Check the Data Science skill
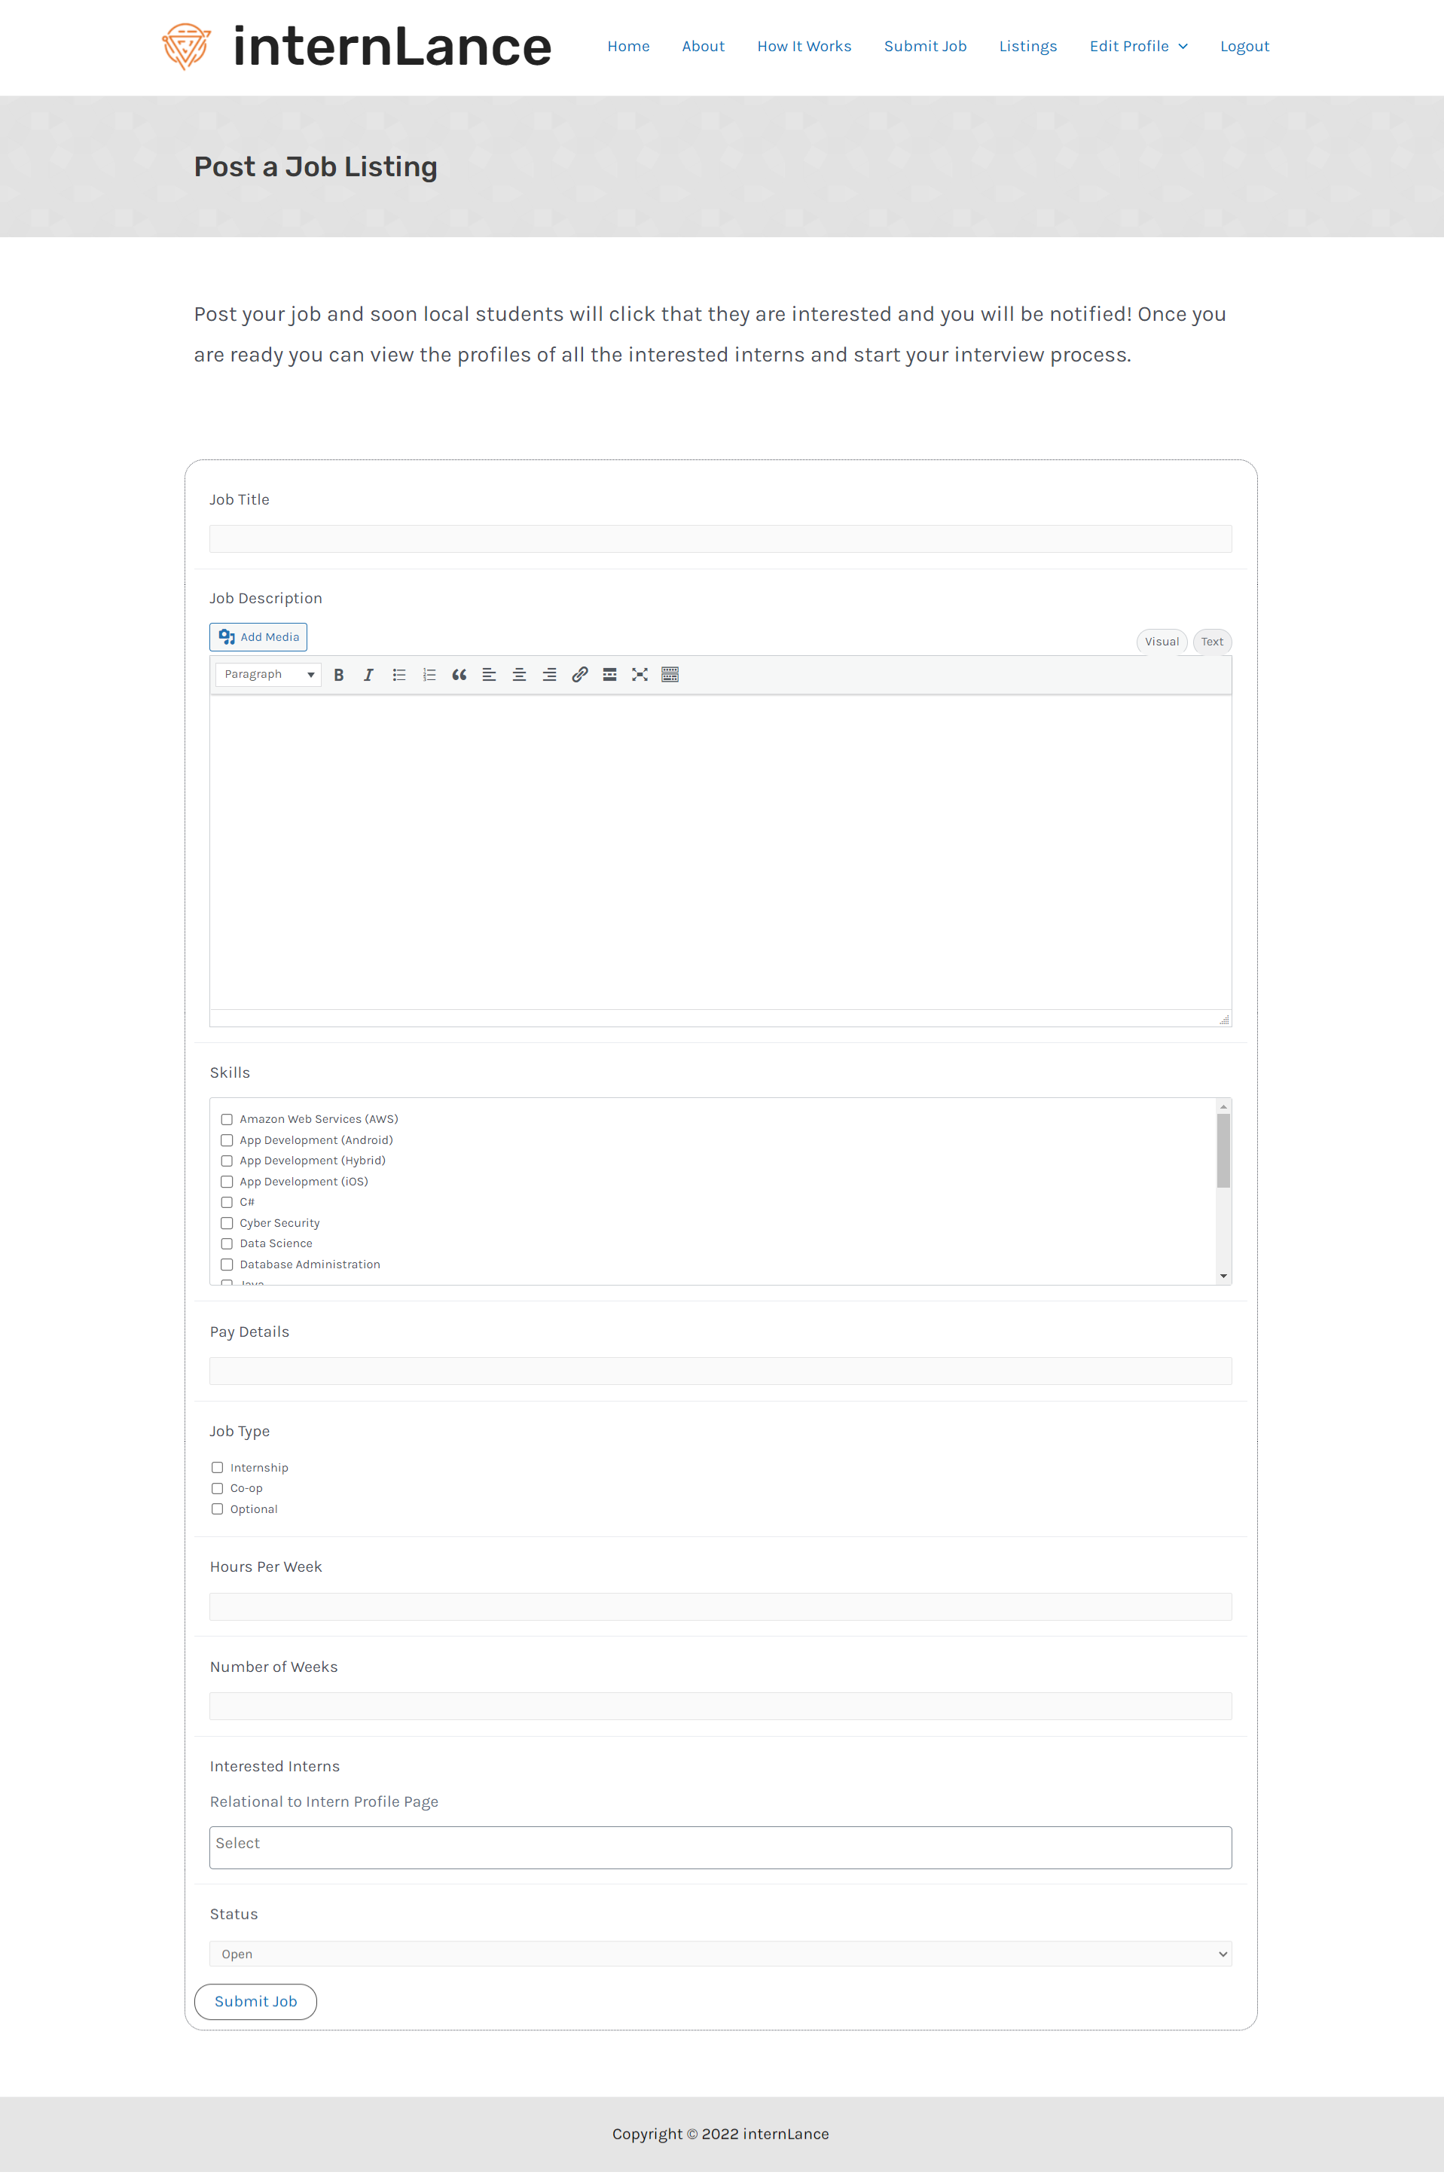1444x2175 pixels. coord(227,1244)
